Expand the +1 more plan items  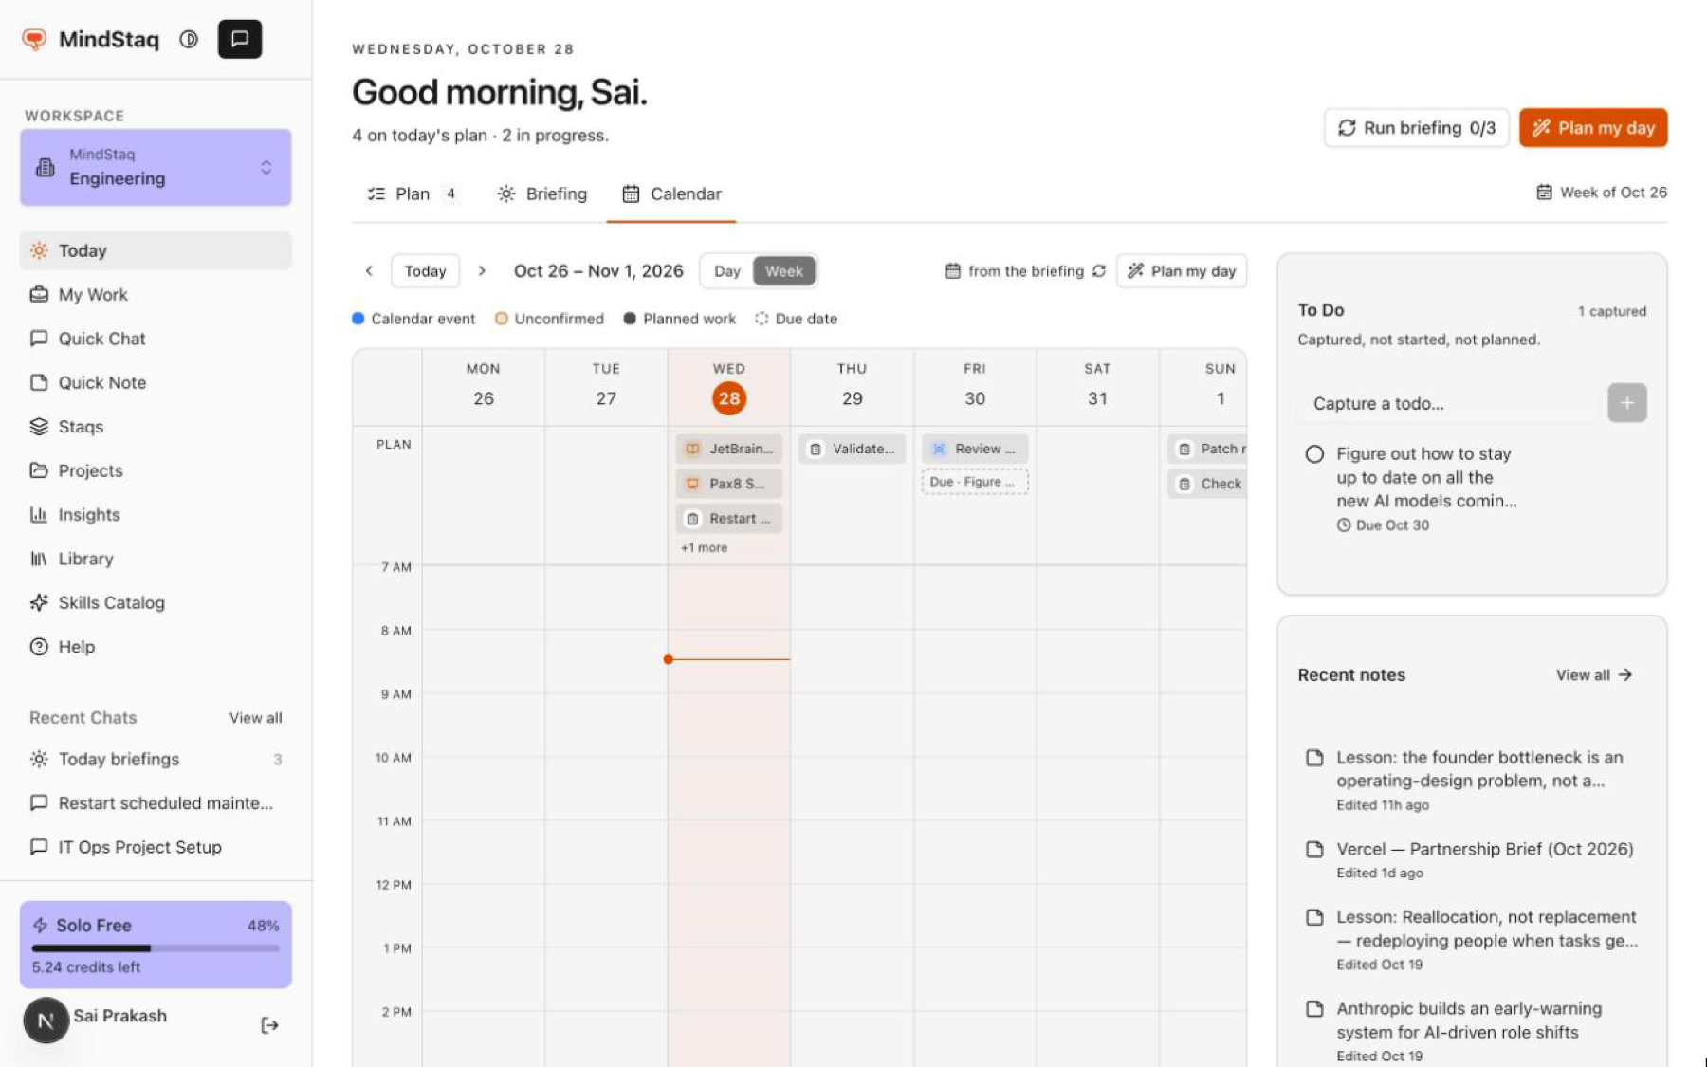click(x=704, y=547)
